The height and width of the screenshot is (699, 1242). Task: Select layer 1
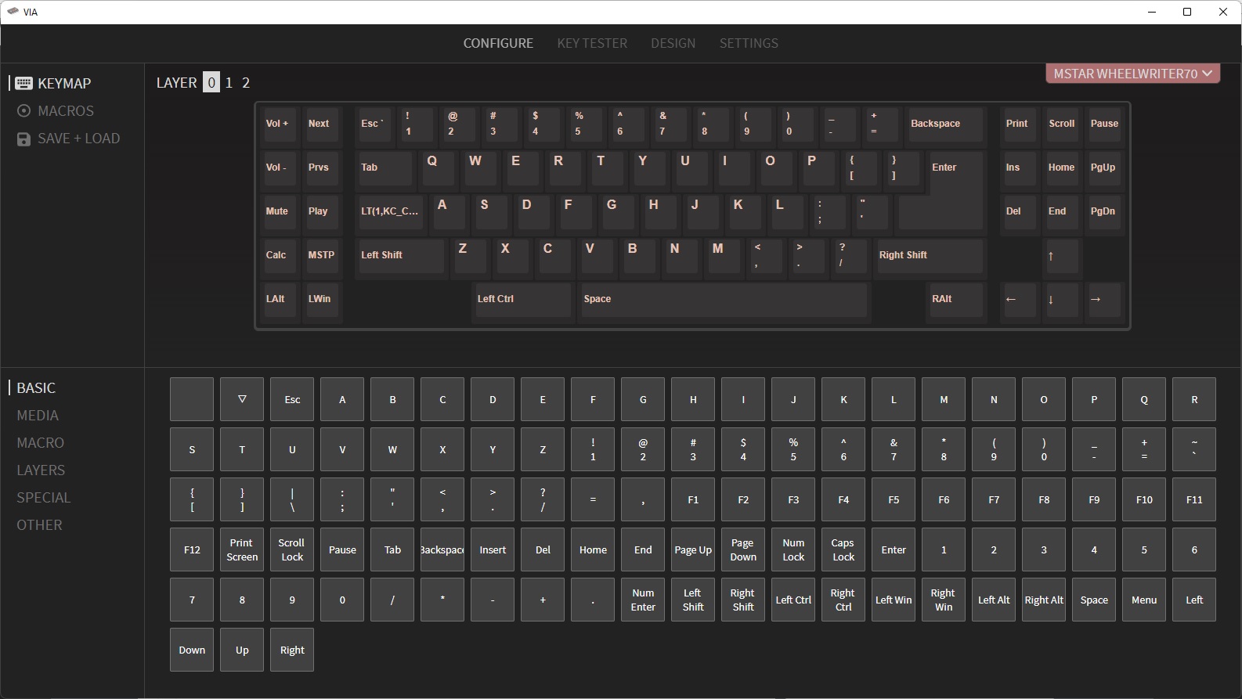tap(229, 82)
